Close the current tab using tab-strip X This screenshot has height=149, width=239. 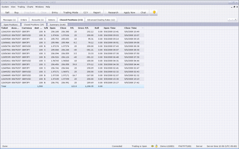[x=236, y=19]
